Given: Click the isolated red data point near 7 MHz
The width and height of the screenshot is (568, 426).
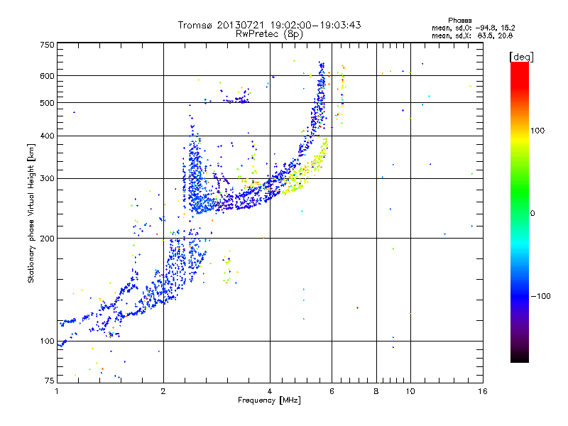Looking at the screenshot, I should [358, 308].
